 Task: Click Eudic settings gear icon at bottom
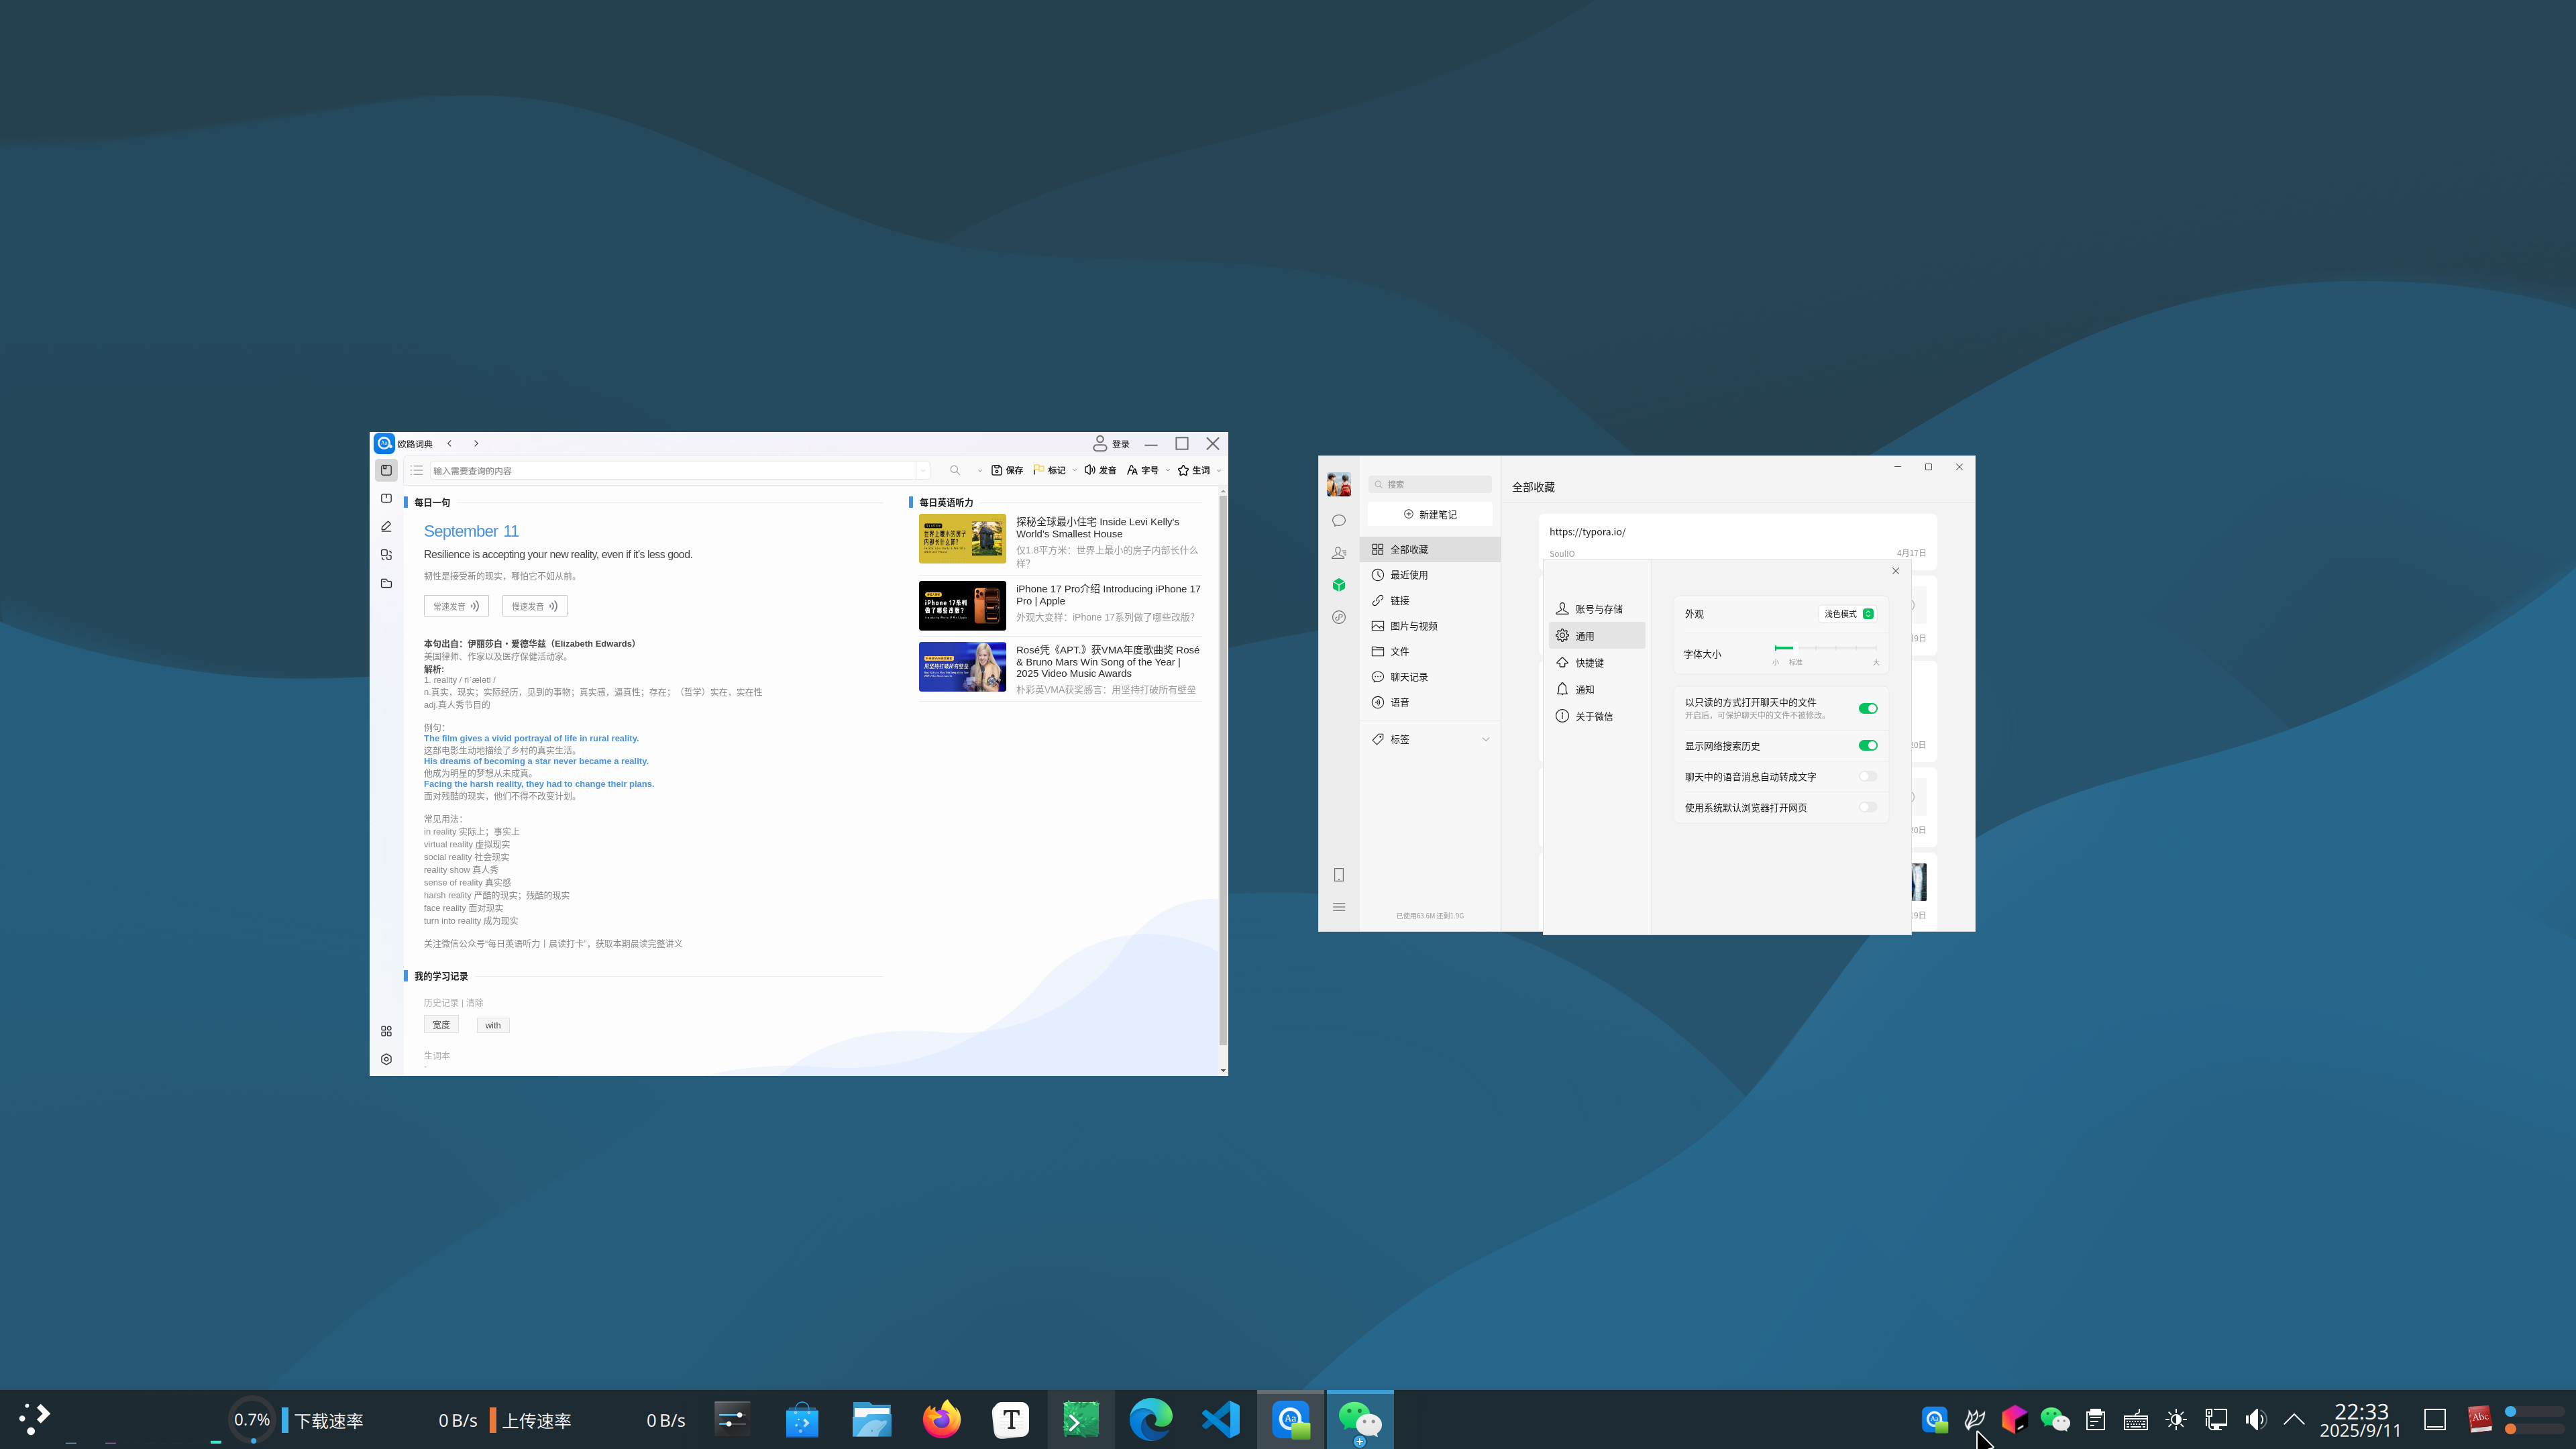coord(386,1059)
